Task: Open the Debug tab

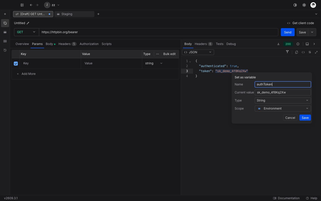Action: [231, 44]
